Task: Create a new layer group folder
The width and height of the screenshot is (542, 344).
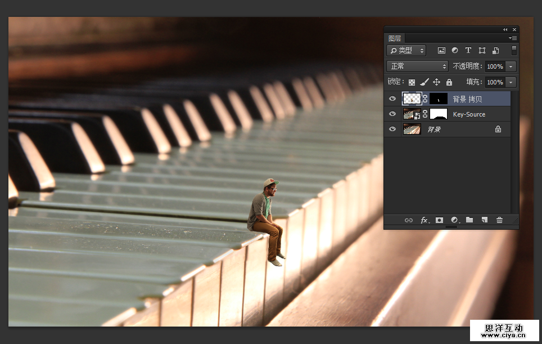Action: tap(469, 220)
